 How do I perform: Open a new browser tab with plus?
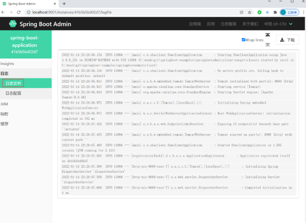click(x=64, y=4)
